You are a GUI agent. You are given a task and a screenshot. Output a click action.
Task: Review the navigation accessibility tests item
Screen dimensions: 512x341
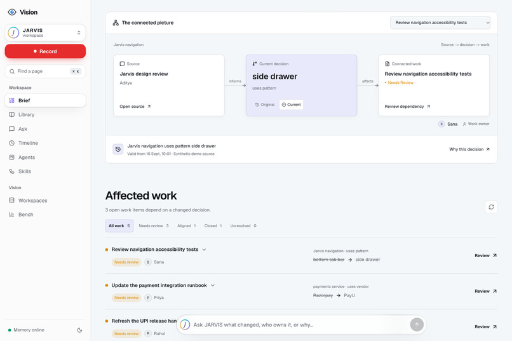point(485,255)
